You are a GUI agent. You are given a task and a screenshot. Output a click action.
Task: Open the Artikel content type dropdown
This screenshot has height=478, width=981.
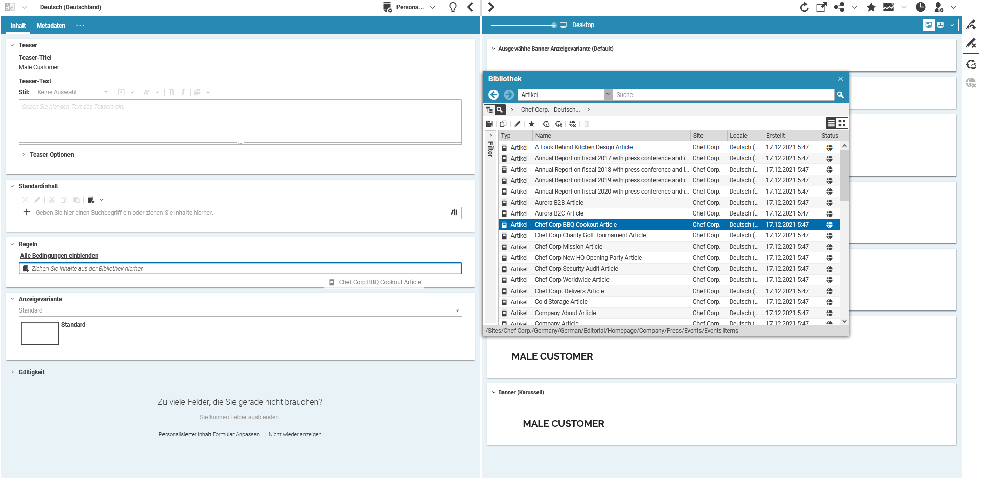(608, 95)
